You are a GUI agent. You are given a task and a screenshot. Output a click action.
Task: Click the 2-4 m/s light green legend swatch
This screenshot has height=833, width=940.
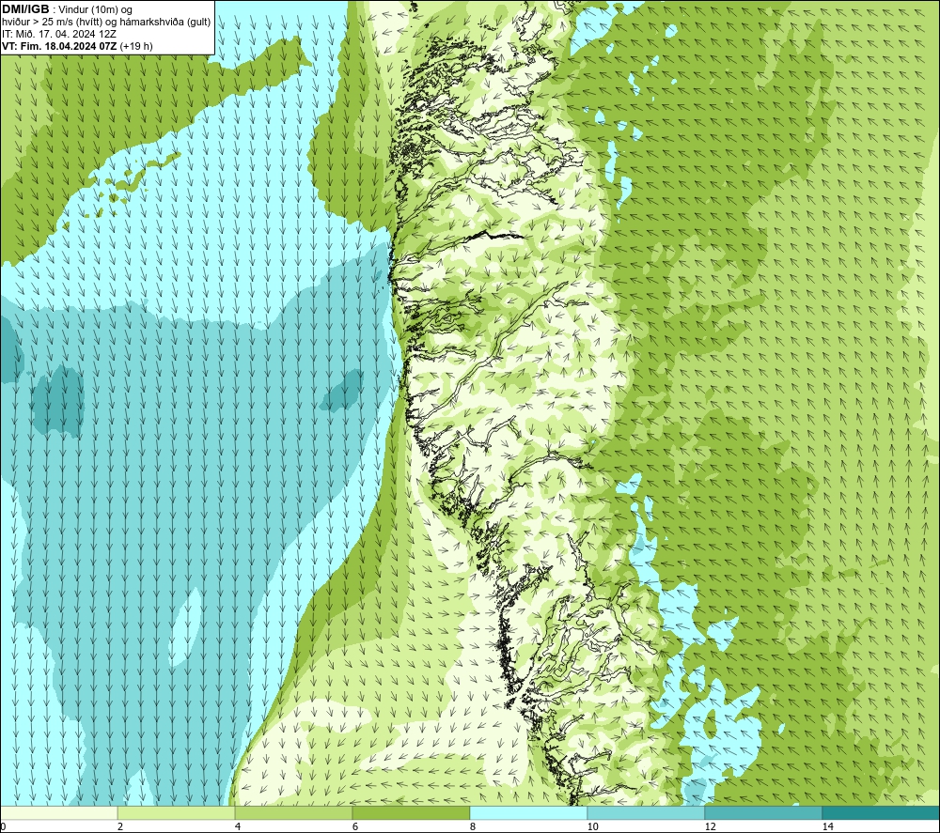click(x=177, y=812)
